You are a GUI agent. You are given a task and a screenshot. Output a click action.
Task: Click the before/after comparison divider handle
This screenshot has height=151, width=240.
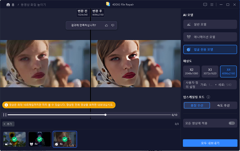point(90,64)
